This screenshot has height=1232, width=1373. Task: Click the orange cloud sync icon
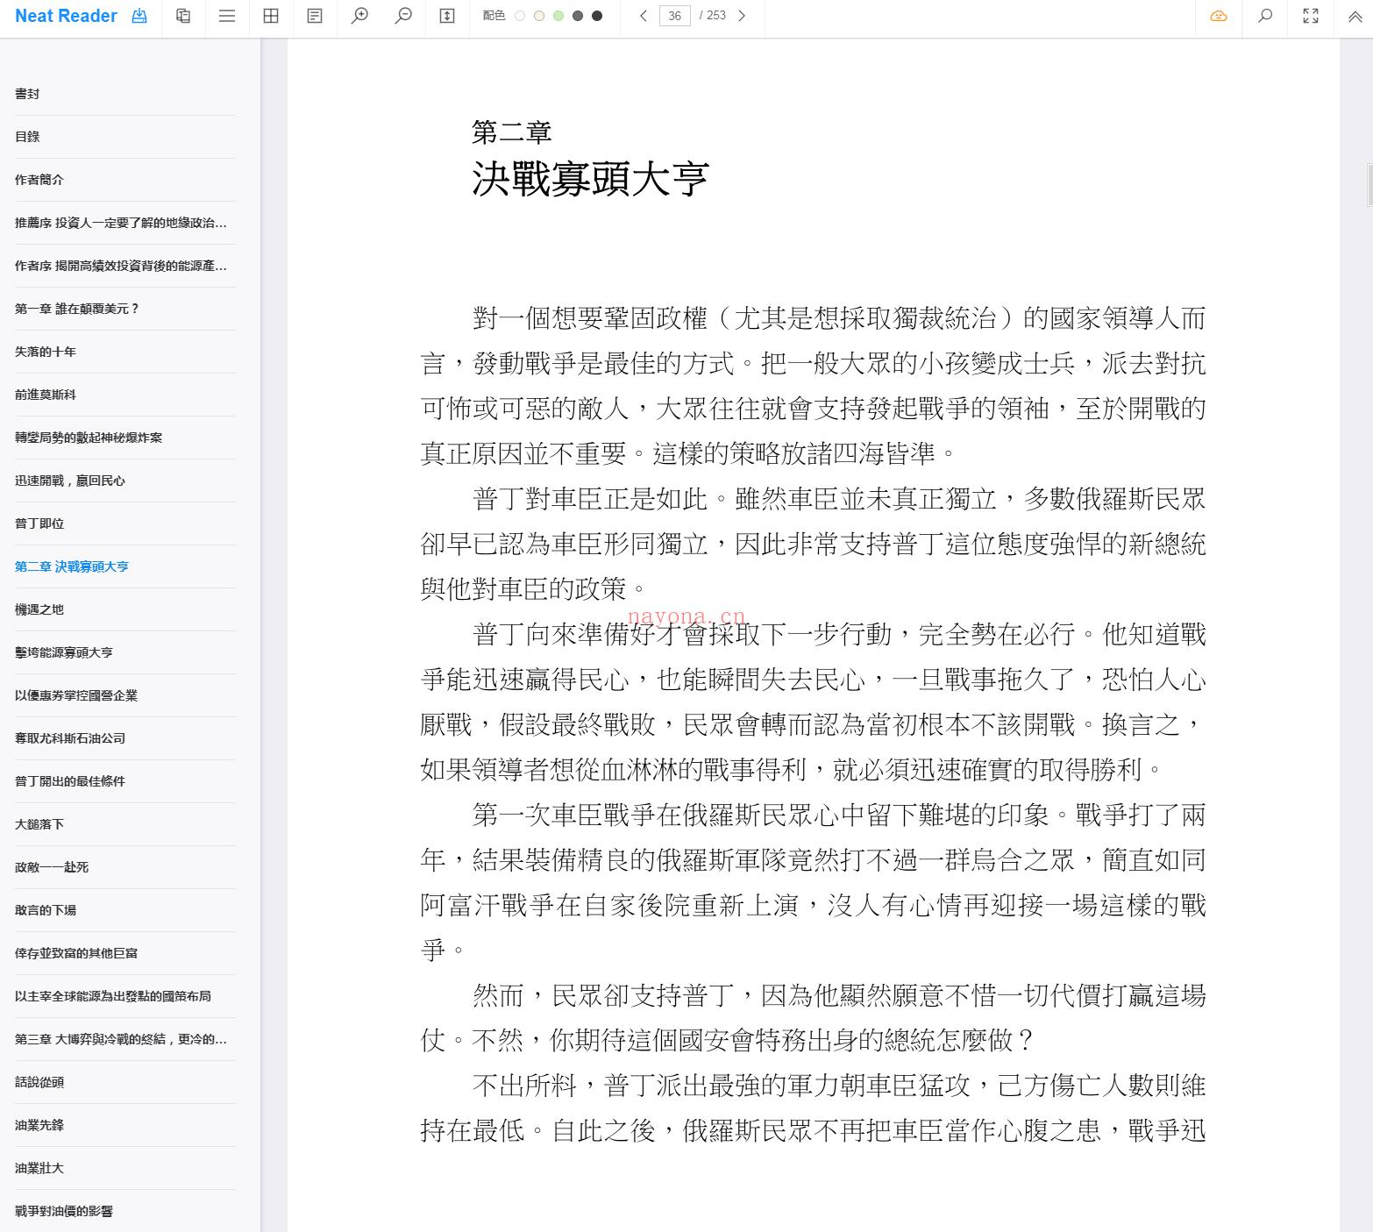tap(1219, 16)
